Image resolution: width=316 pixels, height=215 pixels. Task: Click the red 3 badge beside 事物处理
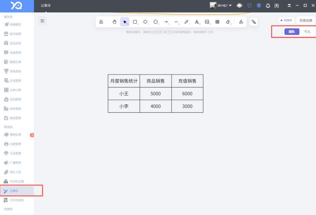[x=32, y=135]
